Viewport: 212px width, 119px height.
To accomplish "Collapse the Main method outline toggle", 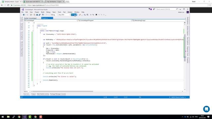I will point(33,31).
